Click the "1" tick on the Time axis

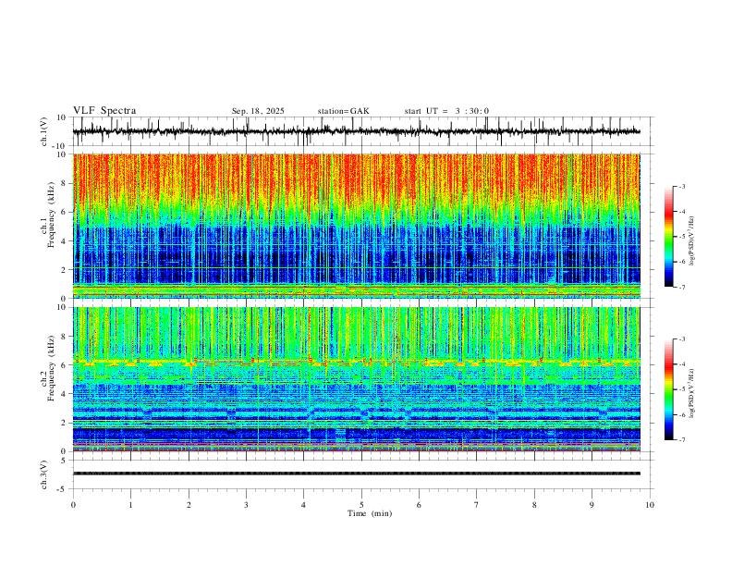pos(130,505)
